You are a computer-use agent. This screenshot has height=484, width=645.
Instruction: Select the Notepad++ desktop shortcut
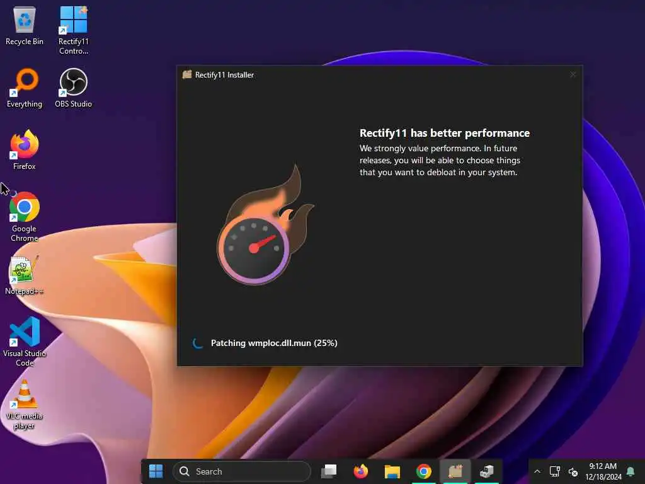point(25,275)
